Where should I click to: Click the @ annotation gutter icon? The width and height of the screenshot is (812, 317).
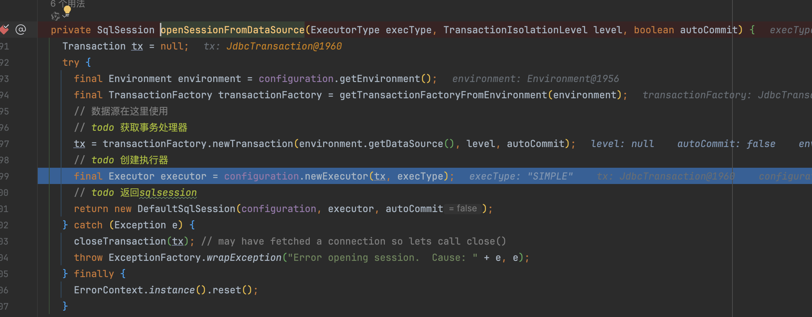coord(21,30)
